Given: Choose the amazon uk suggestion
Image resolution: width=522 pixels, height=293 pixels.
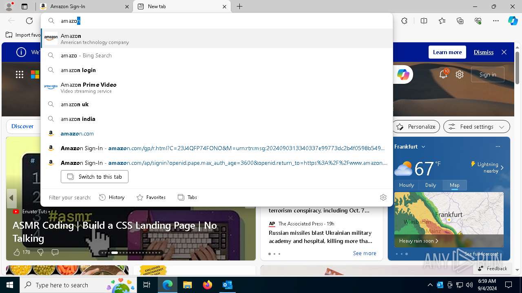Looking at the screenshot, I should point(217,104).
